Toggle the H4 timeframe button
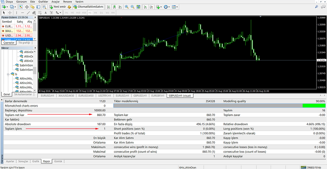 point(96,13)
